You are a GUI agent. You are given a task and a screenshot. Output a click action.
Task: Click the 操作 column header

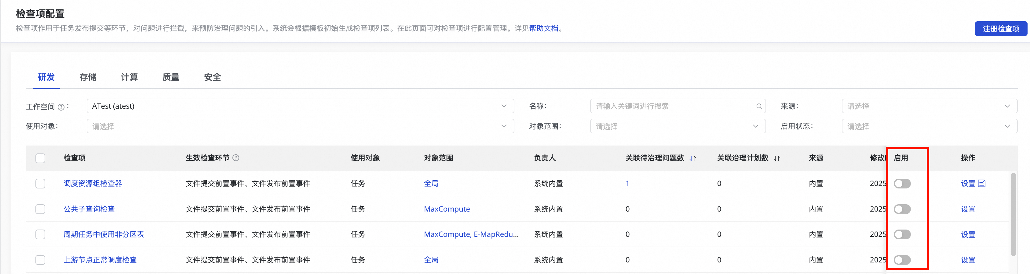click(968, 158)
